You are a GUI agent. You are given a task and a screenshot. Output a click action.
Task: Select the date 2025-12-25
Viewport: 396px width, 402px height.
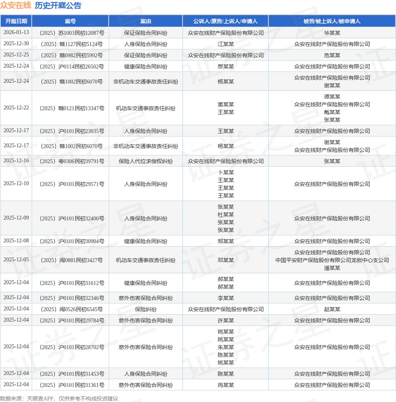click(16, 55)
